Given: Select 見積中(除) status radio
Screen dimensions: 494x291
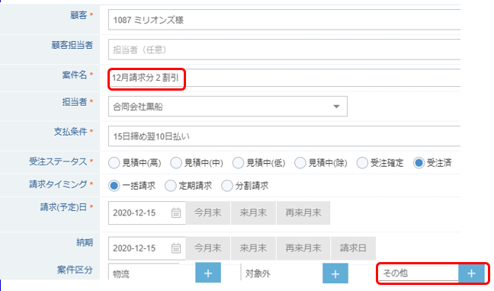Looking at the screenshot, I should 300,163.
